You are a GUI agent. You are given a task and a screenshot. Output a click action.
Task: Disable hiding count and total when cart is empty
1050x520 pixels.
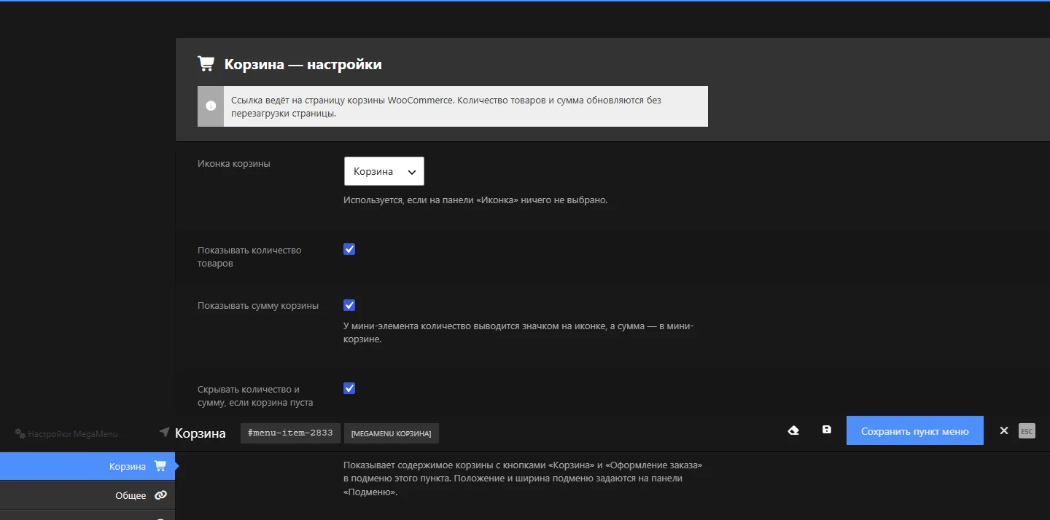coord(349,388)
